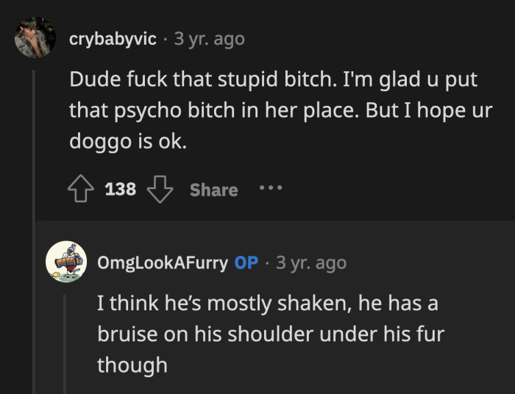Click the word "though" ending the reply
The width and height of the screenshot is (515, 394).
pos(132,364)
